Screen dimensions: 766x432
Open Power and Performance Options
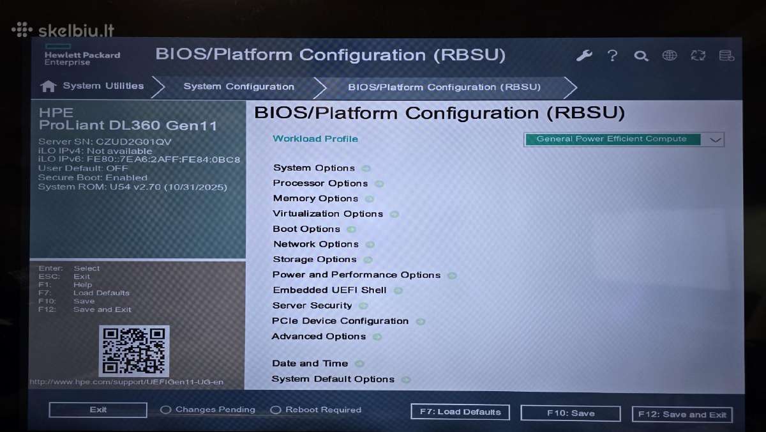pyautogui.click(x=356, y=275)
